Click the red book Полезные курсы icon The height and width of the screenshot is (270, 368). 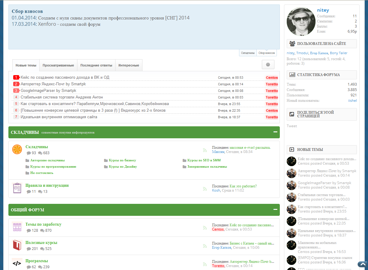17,245
